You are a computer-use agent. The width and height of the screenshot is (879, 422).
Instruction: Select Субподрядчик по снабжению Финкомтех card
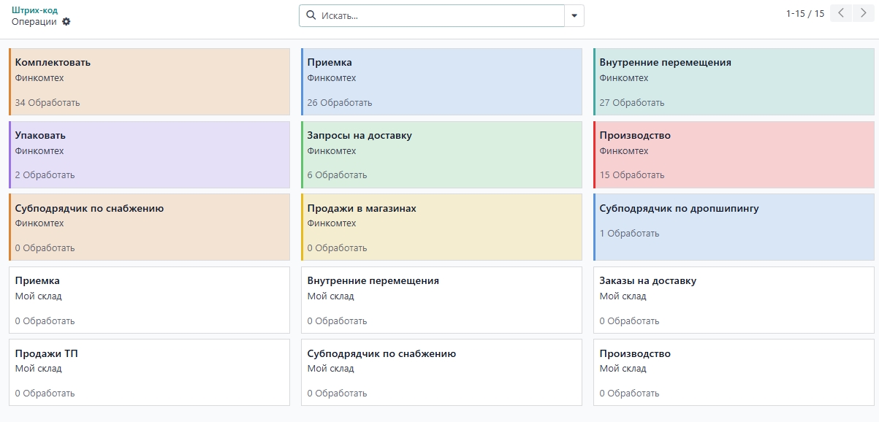(149, 227)
